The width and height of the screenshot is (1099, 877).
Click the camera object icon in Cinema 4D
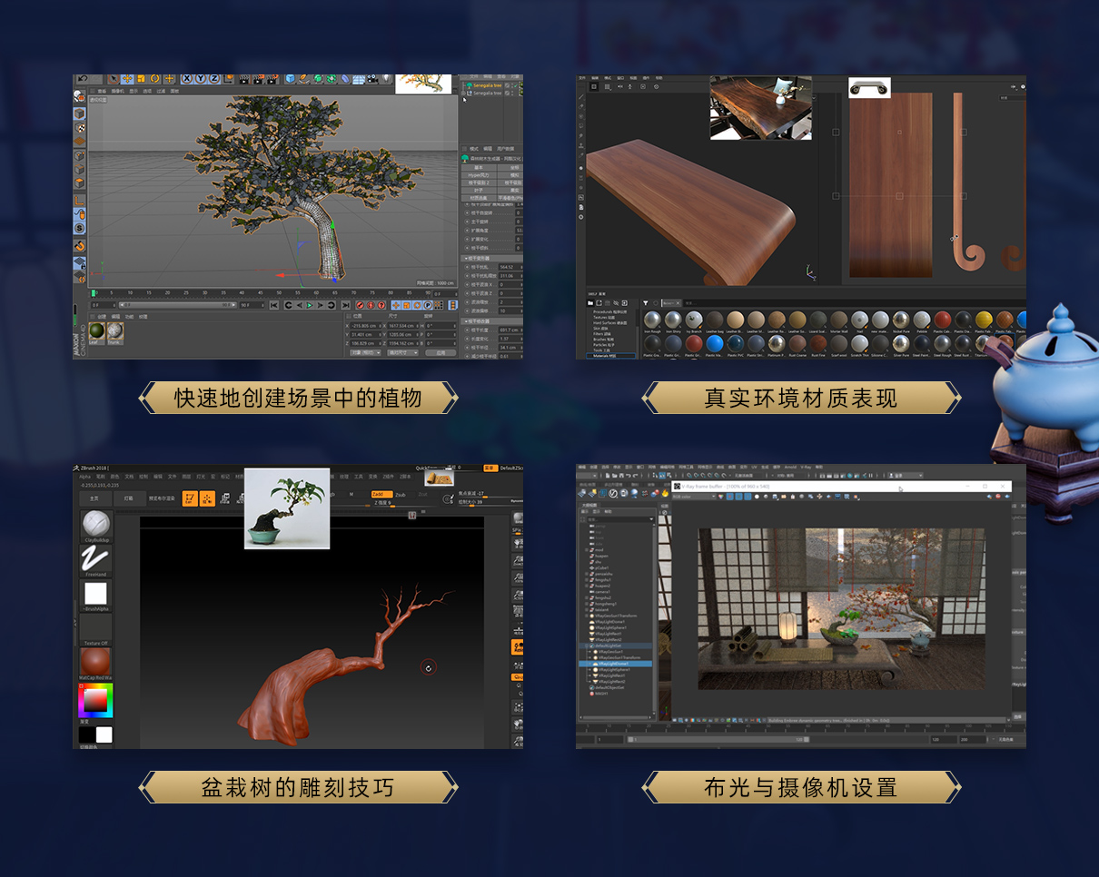[371, 79]
